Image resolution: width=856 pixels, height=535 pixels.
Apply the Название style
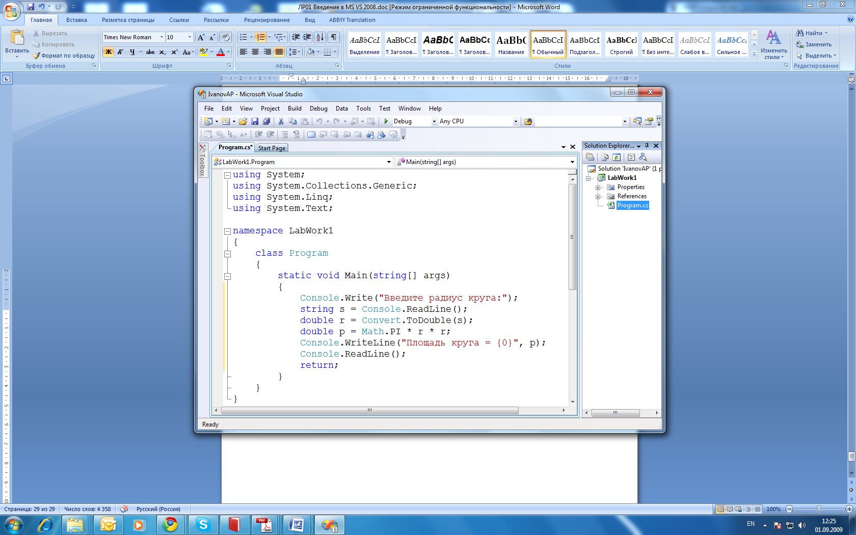tap(511, 44)
